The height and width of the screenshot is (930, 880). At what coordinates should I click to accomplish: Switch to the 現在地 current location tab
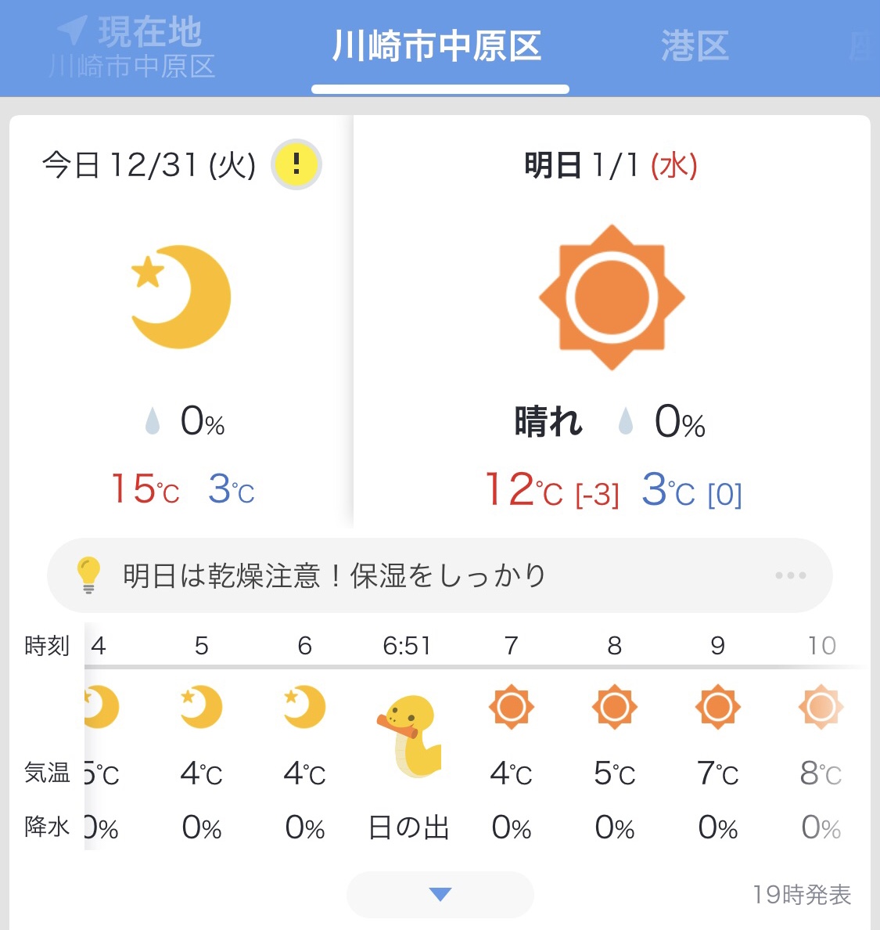point(131,47)
